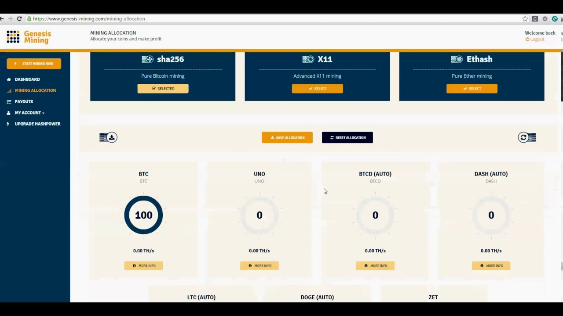Click the server refresh icon beside Reset Allocation
563x316 pixels.
pos(527,137)
